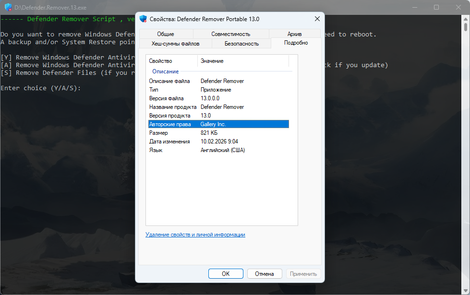Click the Английский (США) language value
This screenshot has width=470, height=295.
click(223, 150)
